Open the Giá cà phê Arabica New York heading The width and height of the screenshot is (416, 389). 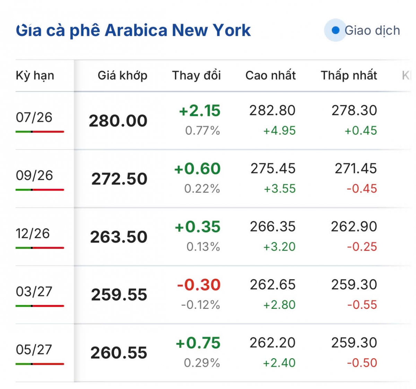133,31
